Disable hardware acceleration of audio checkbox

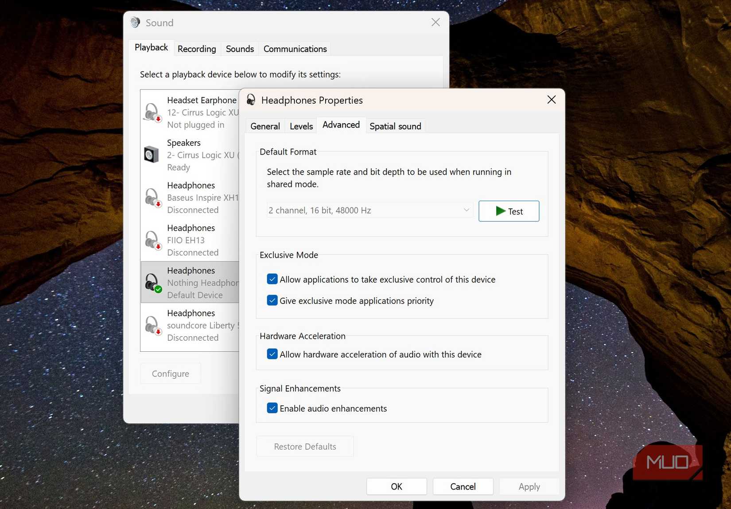pyautogui.click(x=272, y=354)
